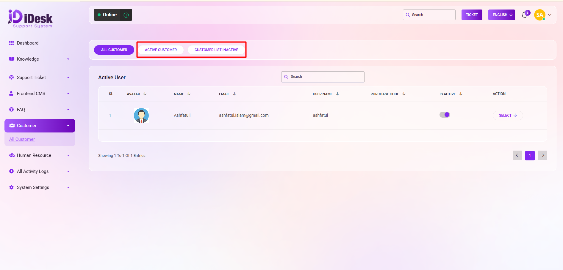
Task: Switch to Customer List Inactive tab
Action: tap(216, 50)
